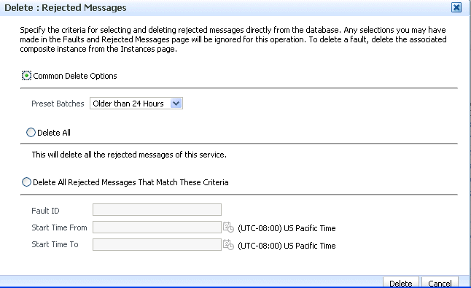Click the 'Preset Batches' label
Screen dimensions: 471x288
[x=58, y=104]
